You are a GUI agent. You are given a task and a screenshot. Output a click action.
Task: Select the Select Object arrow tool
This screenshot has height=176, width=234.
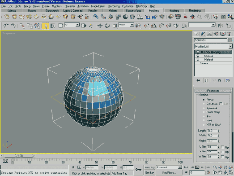pyautogui.click(x=45, y=26)
